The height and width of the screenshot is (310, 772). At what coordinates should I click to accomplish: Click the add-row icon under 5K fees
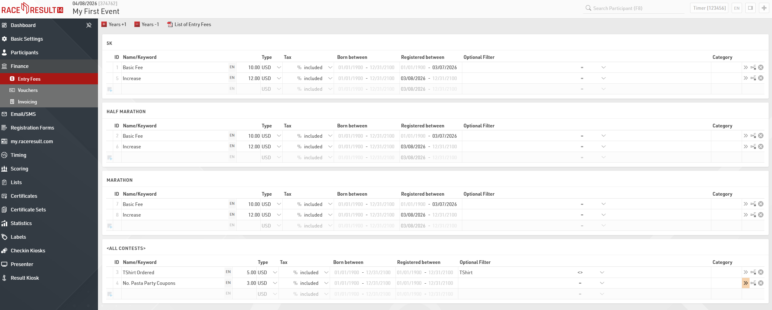(110, 89)
